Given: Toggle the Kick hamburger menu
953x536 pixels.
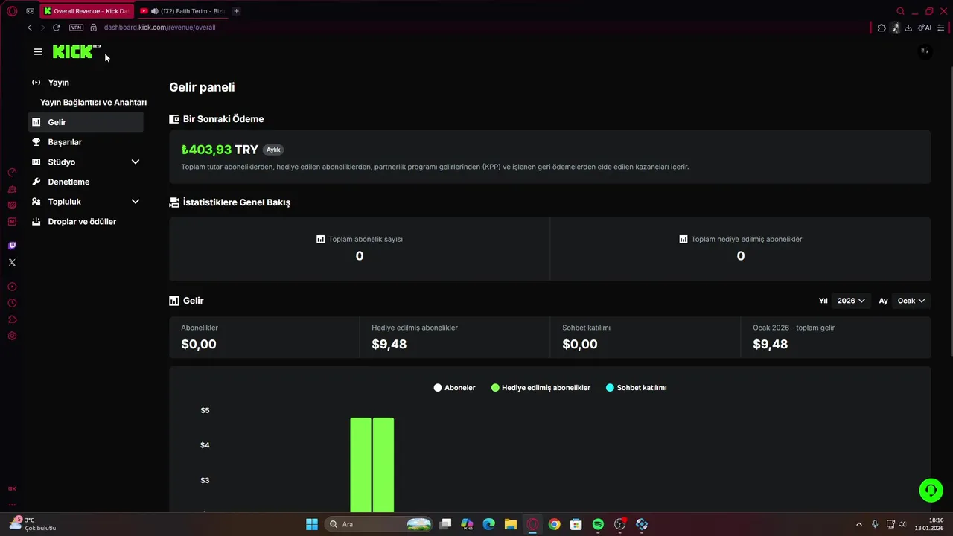Looking at the screenshot, I should [x=38, y=51].
